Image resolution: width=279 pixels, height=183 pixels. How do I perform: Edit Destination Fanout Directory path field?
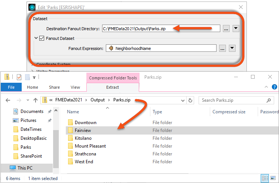click(161, 29)
